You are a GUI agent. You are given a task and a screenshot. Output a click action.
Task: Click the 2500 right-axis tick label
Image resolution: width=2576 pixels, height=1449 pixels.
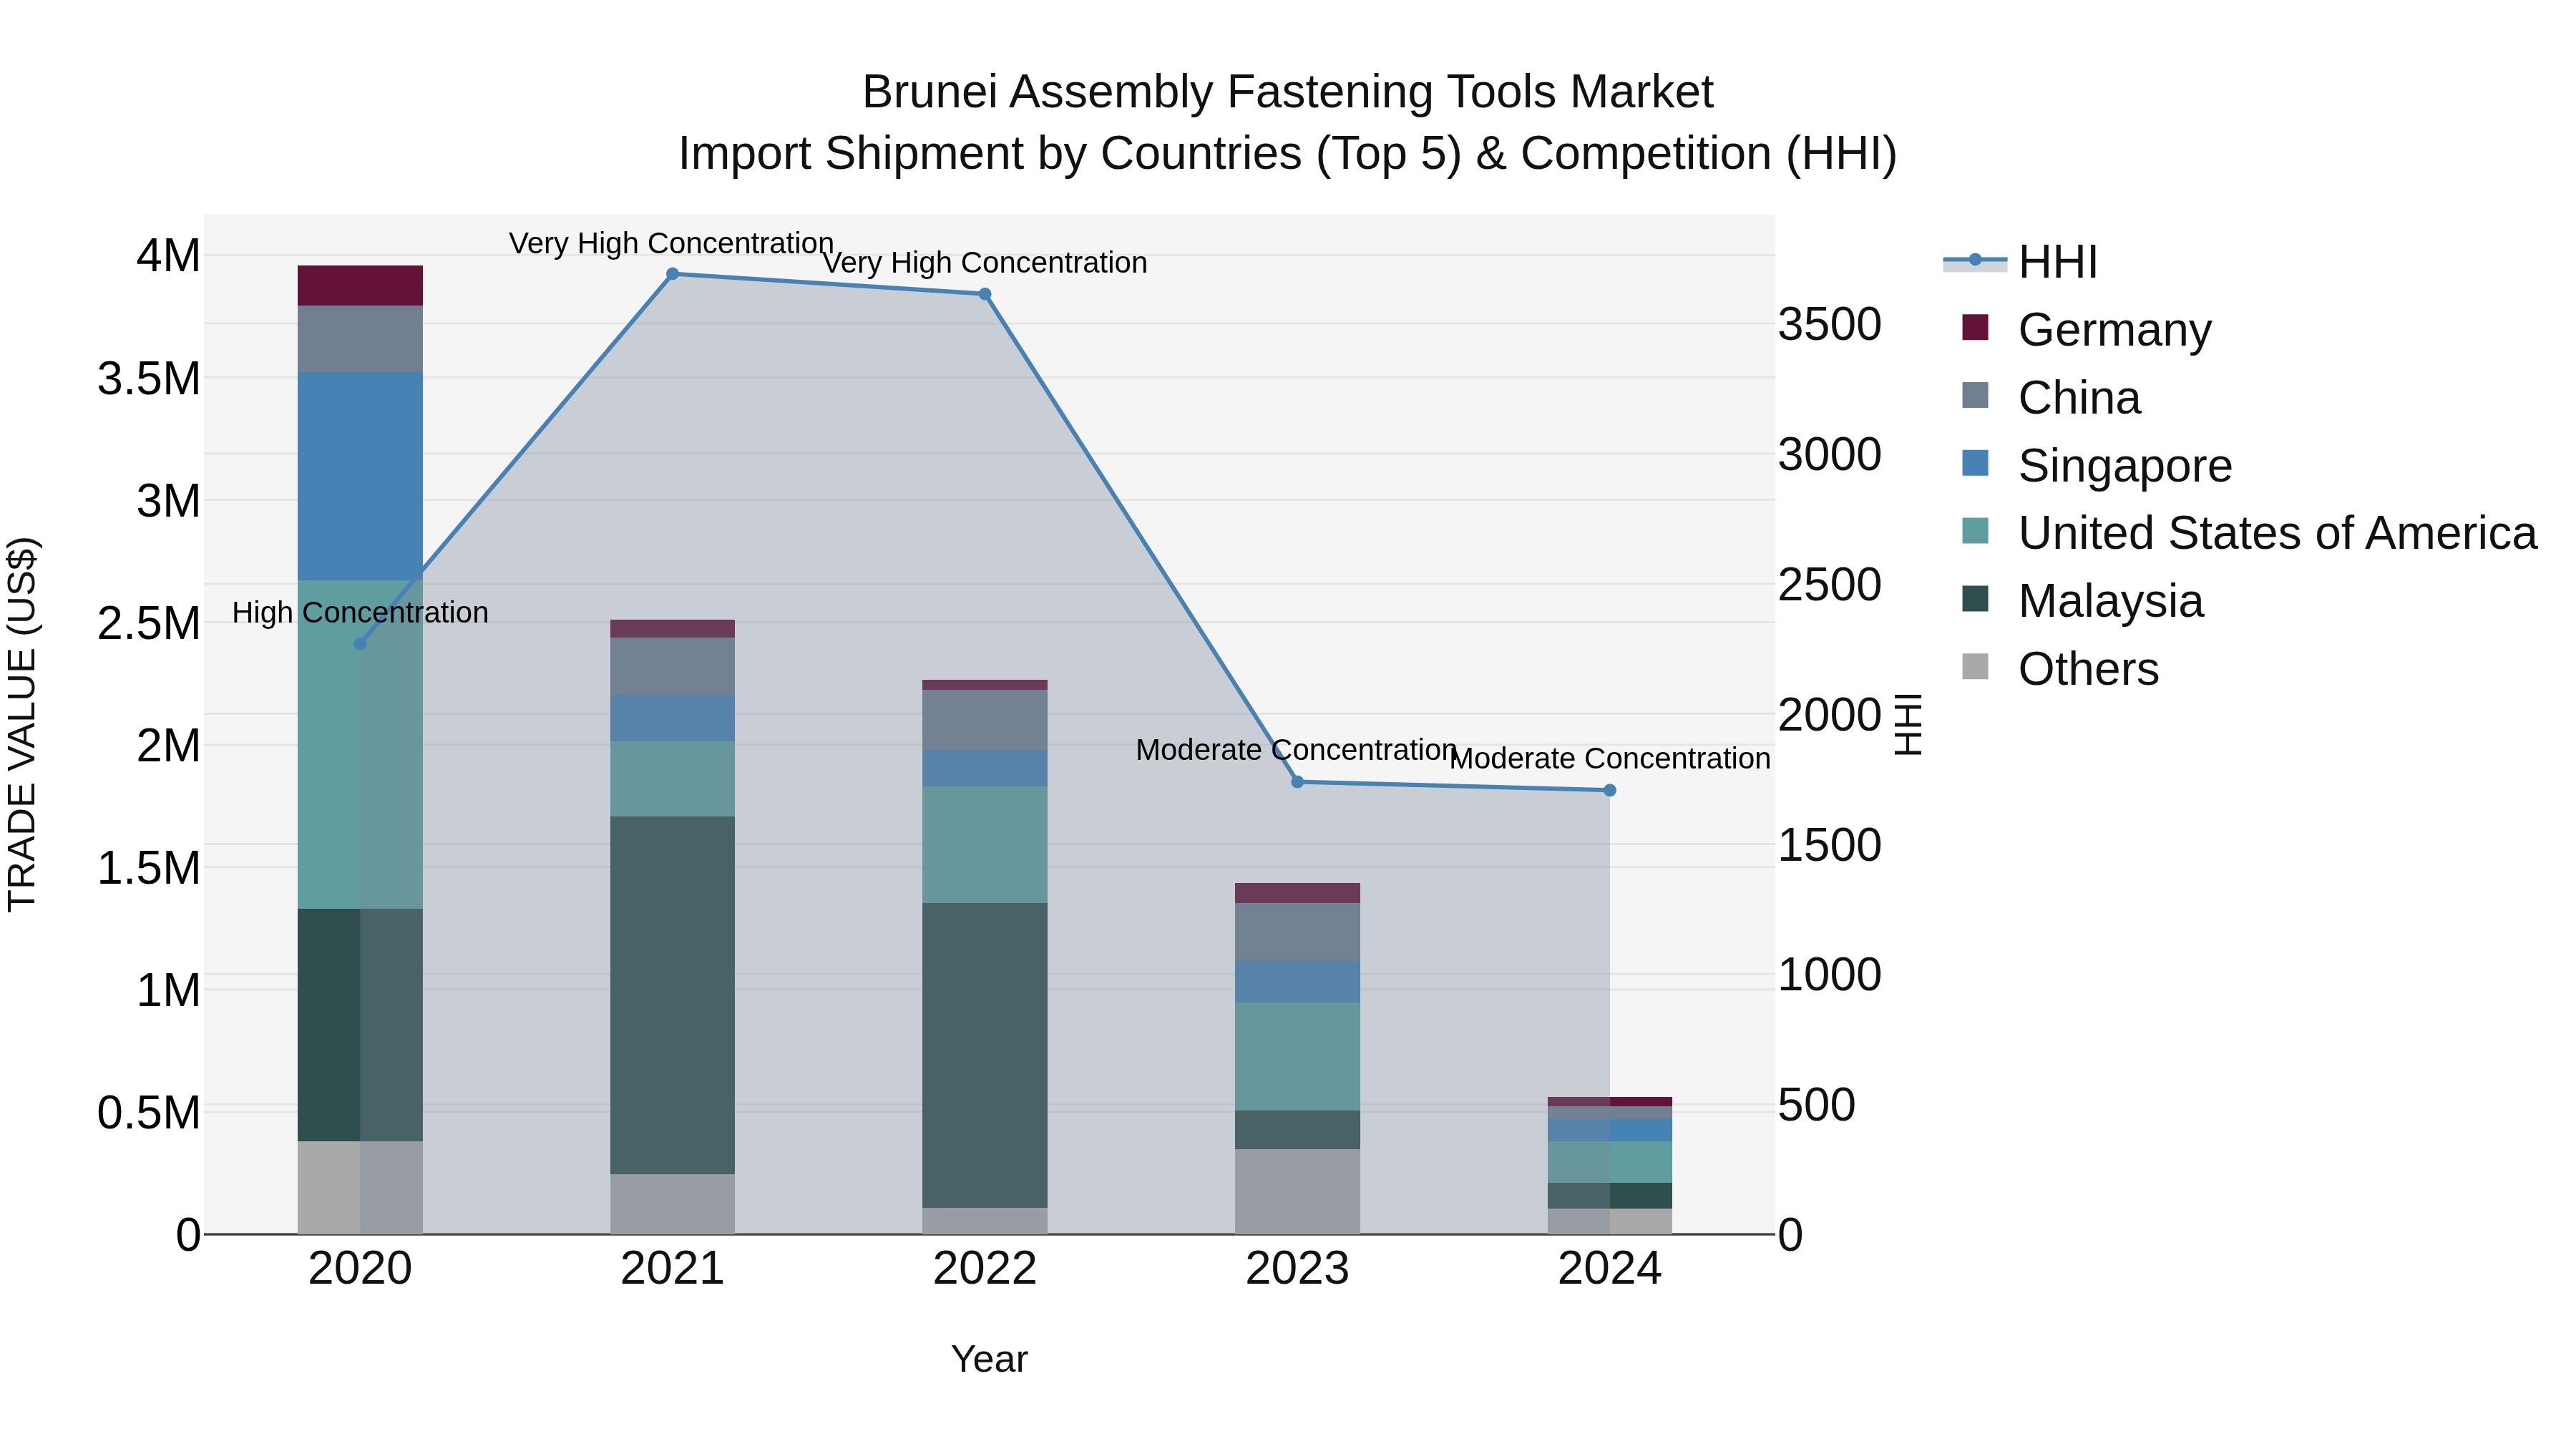[1830, 585]
